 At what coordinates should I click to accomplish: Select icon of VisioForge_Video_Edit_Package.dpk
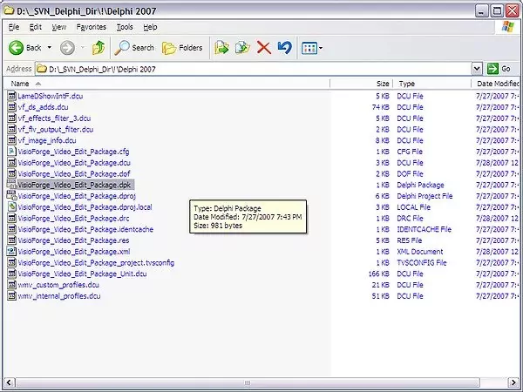click(x=11, y=185)
